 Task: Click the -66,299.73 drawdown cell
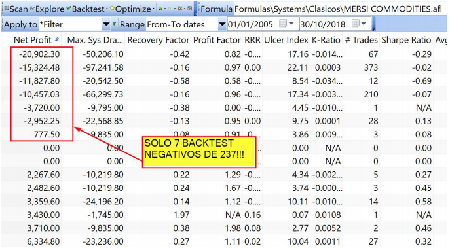(x=103, y=94)
